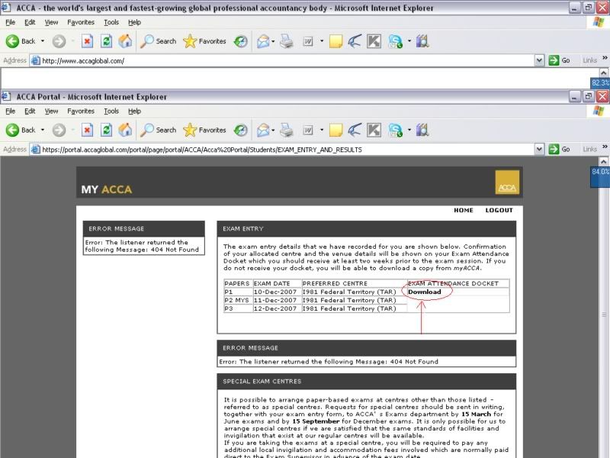
Task: Open Favorites menu in ACCA Portal window
Action: pyautogui.click(x=81, y=111)
